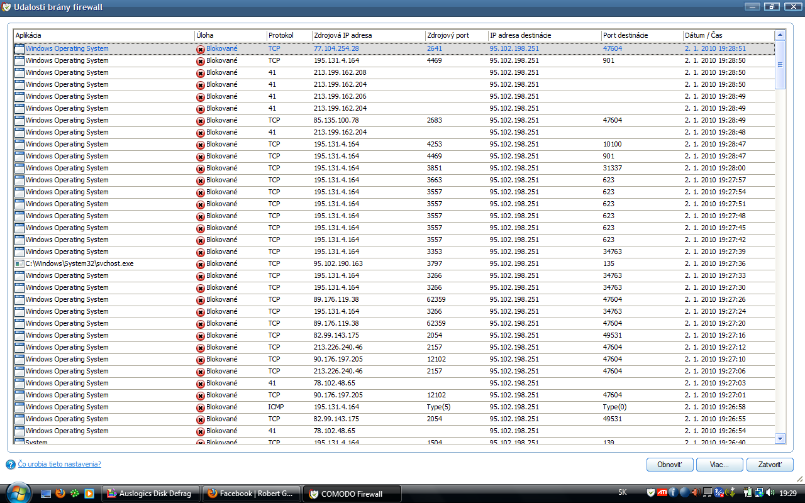Screen dimensions: 805x503
Task: Sort by the Dátum / Čas column header
Action: [728, 35]
